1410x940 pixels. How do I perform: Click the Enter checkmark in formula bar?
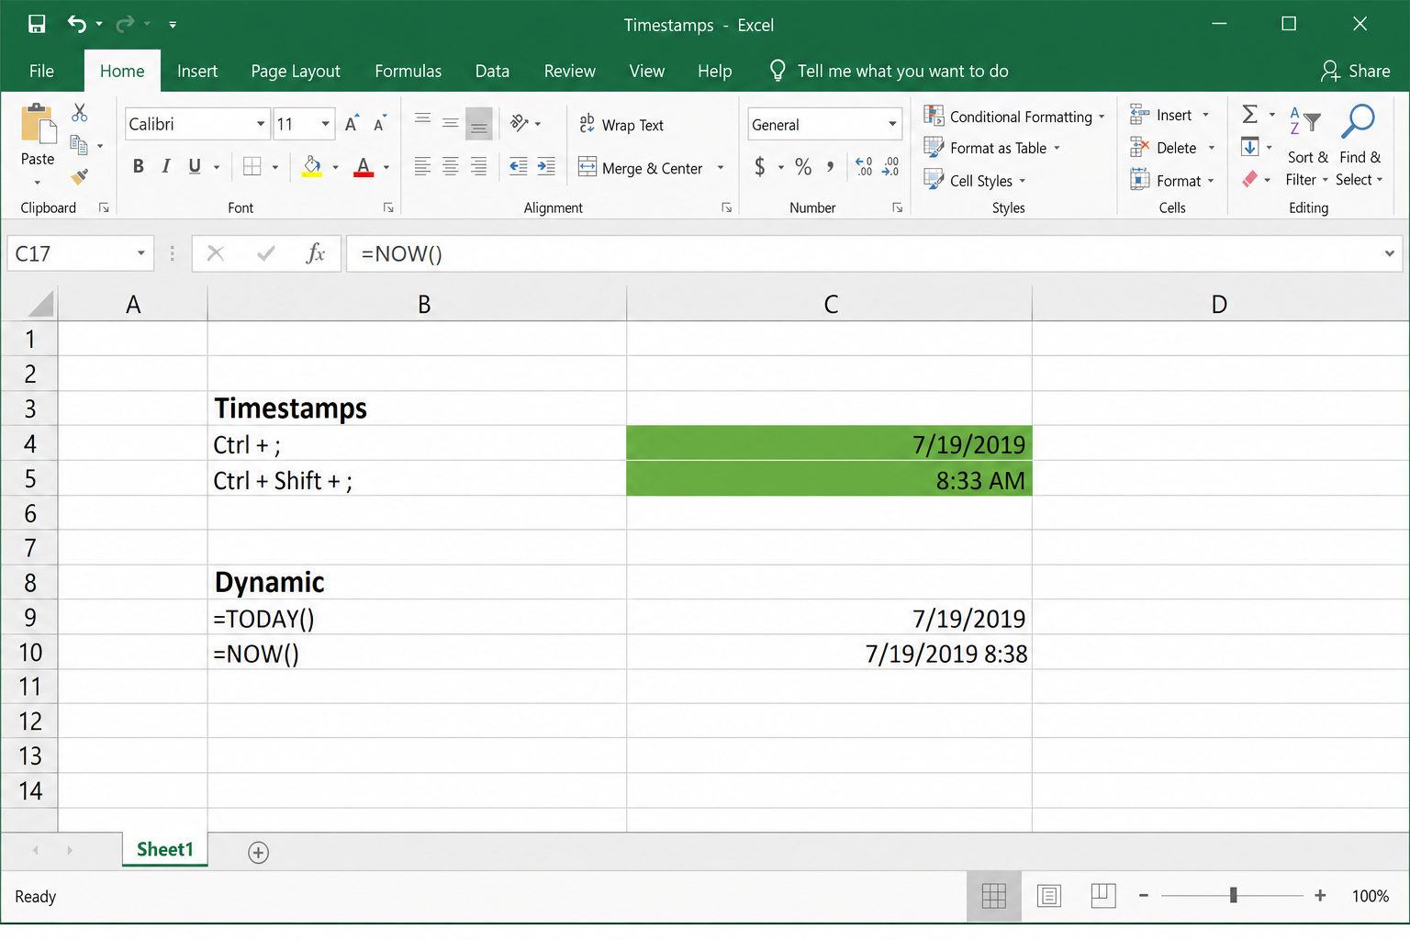(x=266, y=253)
